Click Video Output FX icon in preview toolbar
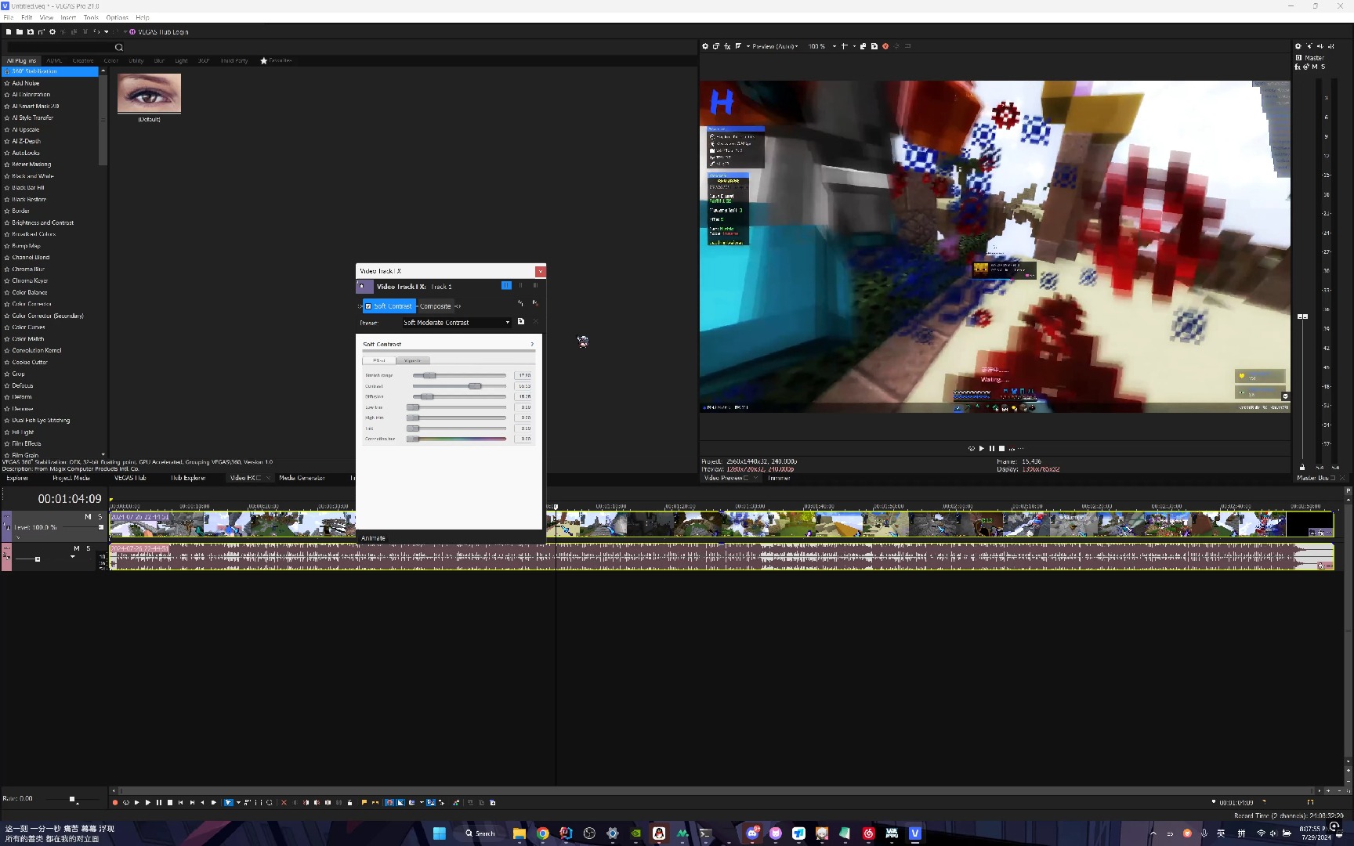The image size is (1354, 846). (x=727, y=46)
